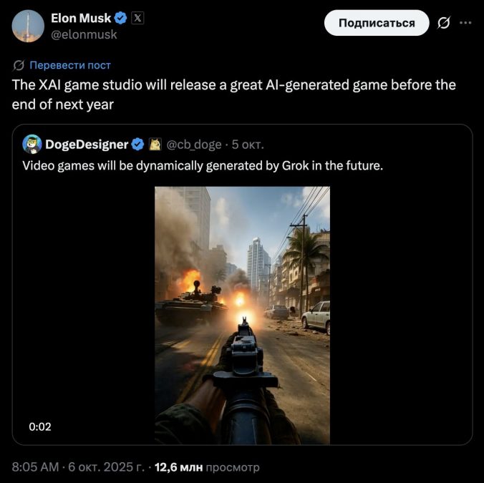Click the Grok icon before Перевести пост
This screenshot has height=483, width=484.
[19, 65]
